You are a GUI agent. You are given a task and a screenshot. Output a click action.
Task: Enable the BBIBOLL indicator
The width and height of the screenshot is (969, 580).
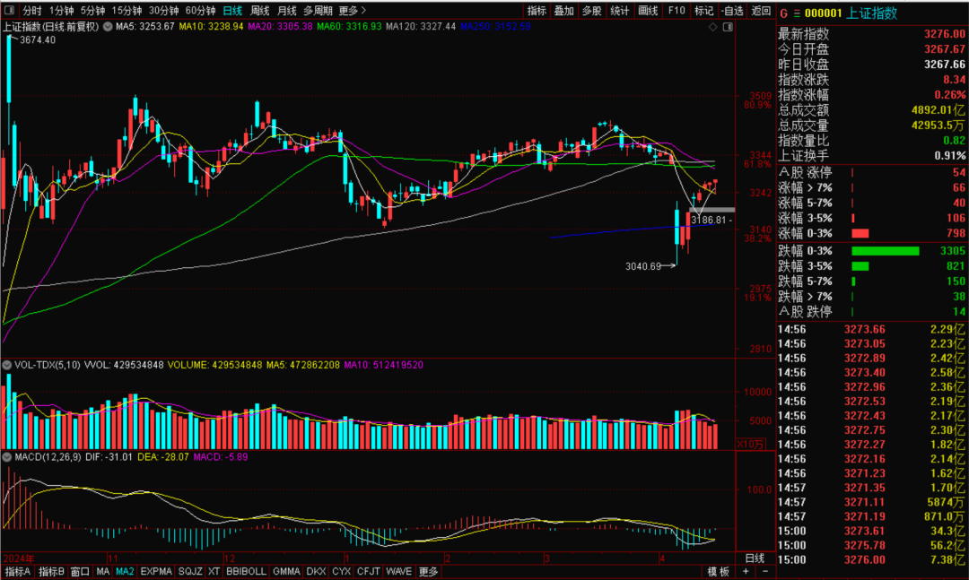[x=245, y=571]
